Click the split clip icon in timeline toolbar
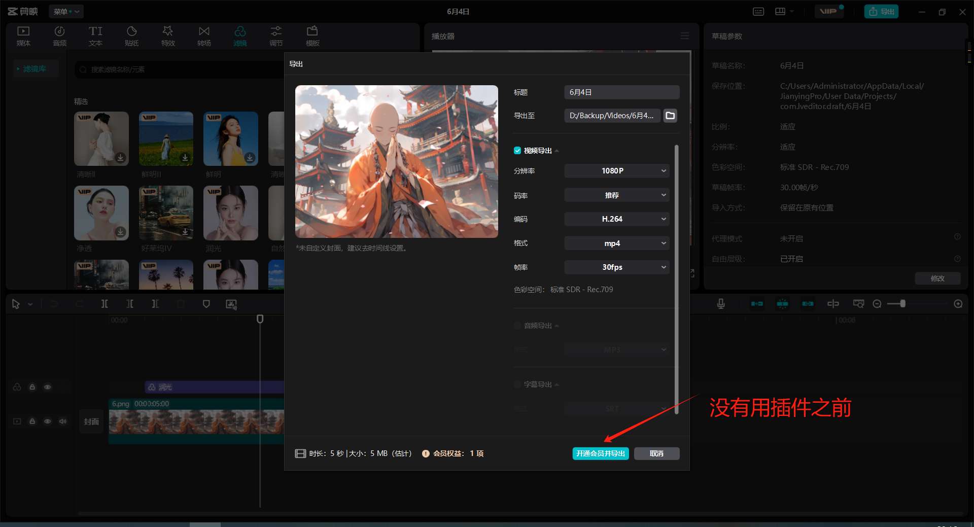974x527 pixels. tap(104, 304)
